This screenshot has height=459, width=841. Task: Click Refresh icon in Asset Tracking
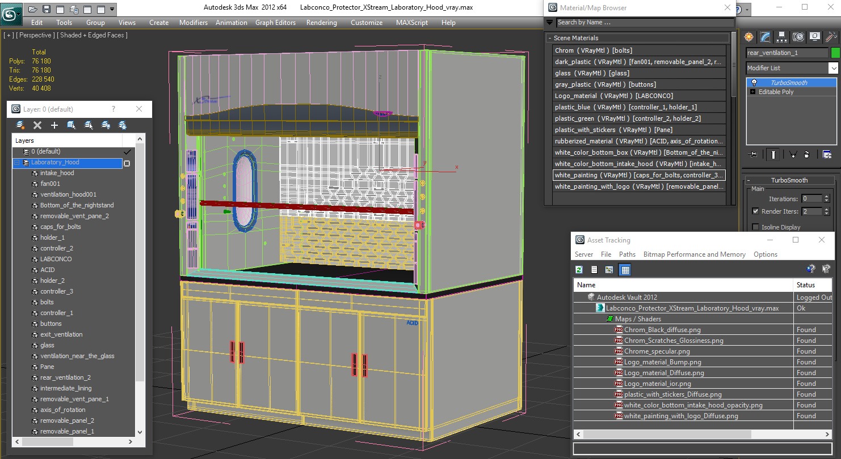coord(579,270)
